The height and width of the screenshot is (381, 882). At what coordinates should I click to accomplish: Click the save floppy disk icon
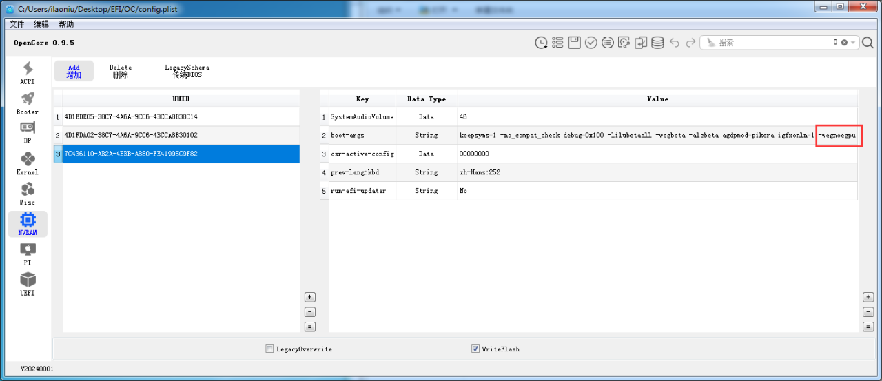(x=575, y=43)
